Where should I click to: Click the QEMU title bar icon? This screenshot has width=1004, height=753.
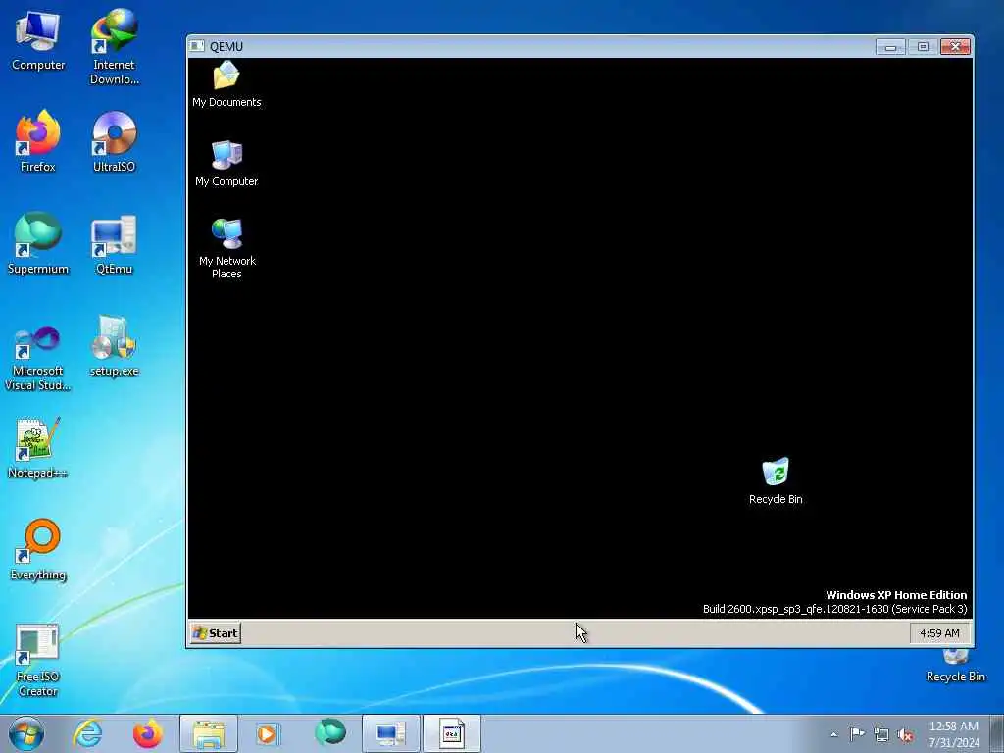coord(197,46)
